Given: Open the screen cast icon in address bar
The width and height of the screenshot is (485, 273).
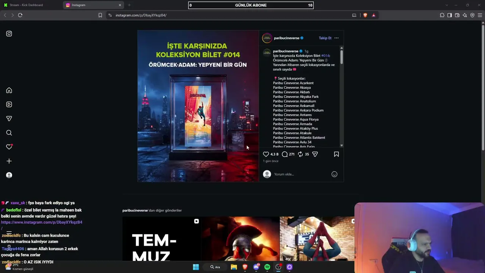Looking at the screenshot, I should [354, 15].
